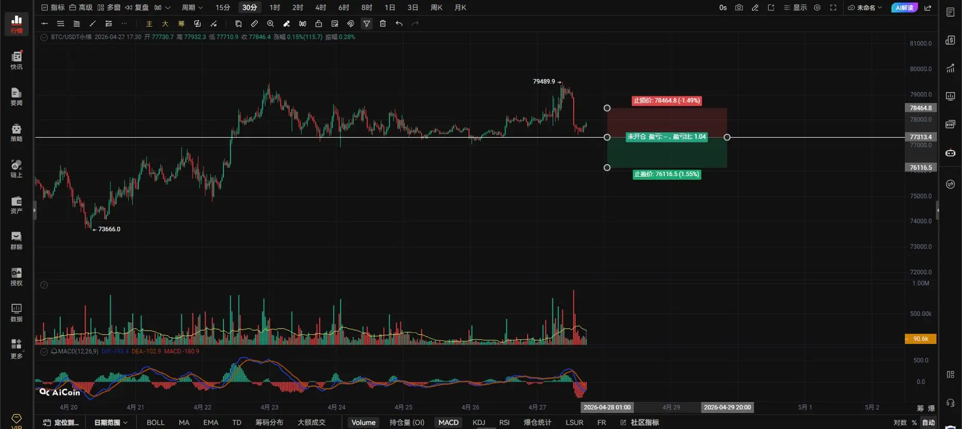Screen dimensions: 962x429
Task: Click the zoom-in magnifier tool
Action: click(271, 23)
